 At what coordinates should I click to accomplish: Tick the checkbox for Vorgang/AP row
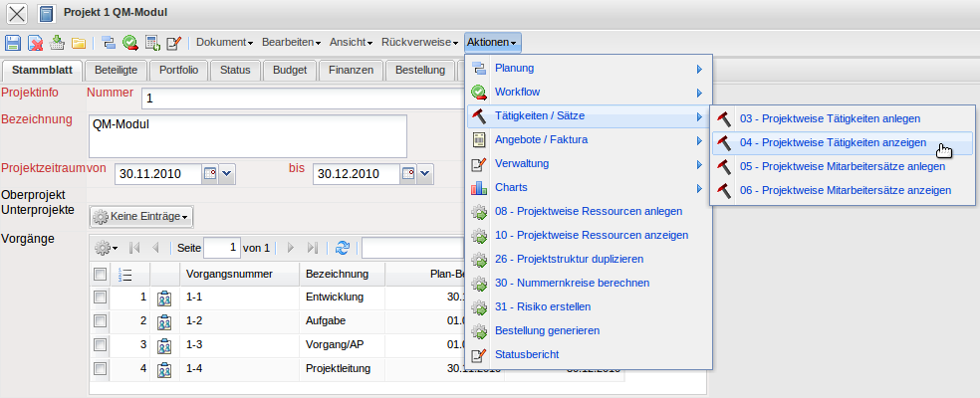pyautogui.click(x=100, y=344)
